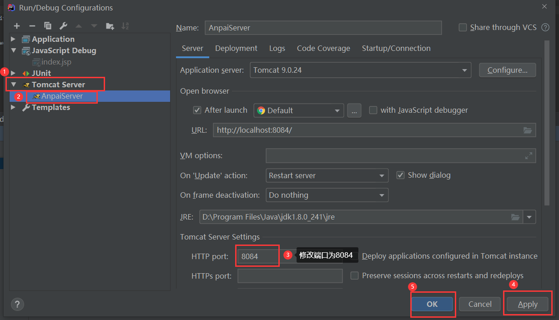The width and height of the screenshot is (559, 320).
Task: Expand the JUnit tree node
Action: (x=13, y=73)
